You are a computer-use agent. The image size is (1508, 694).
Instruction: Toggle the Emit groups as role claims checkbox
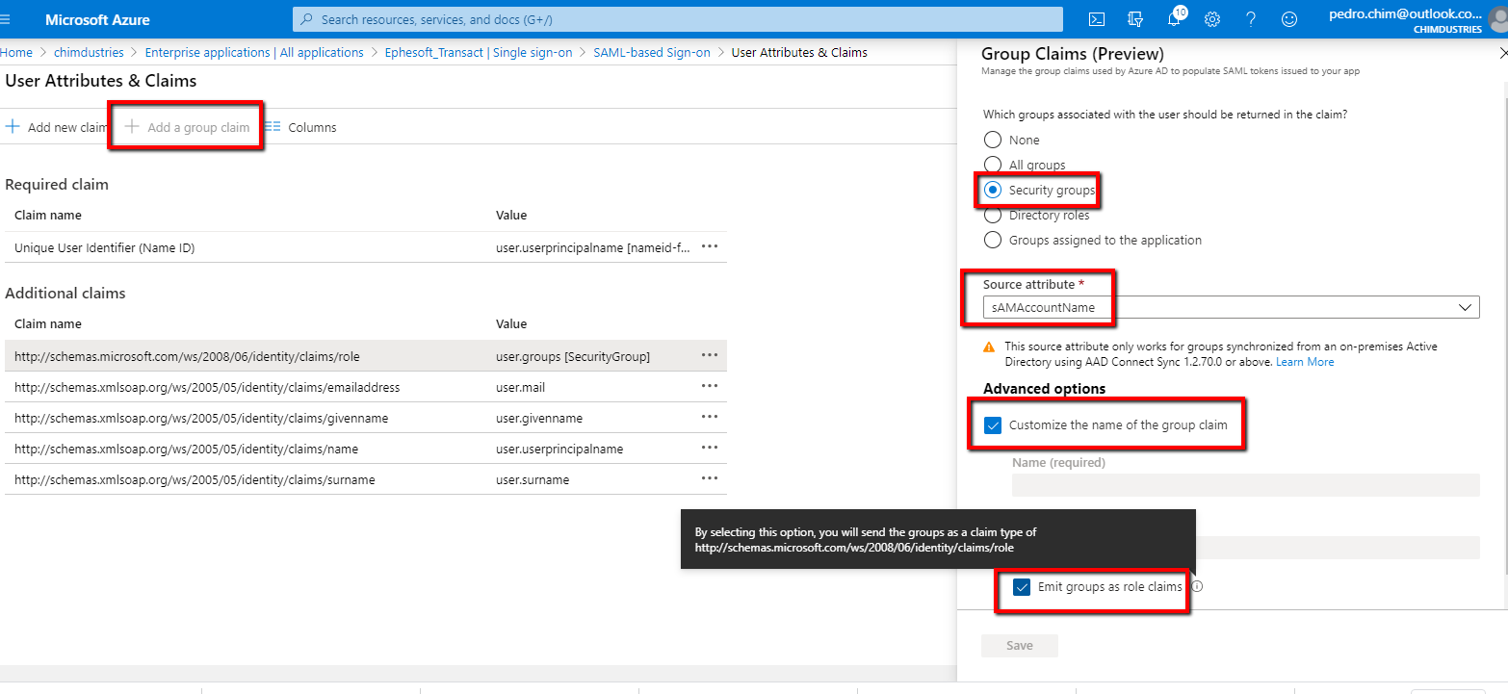tap(1023, 586)
